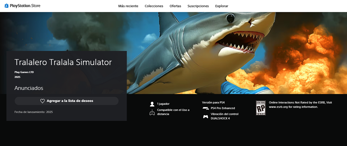Select the Explorar navigation item
Image resolution: width=347 pixels, height=146 pixels.
pyautogui.click(x=222, y=6)
